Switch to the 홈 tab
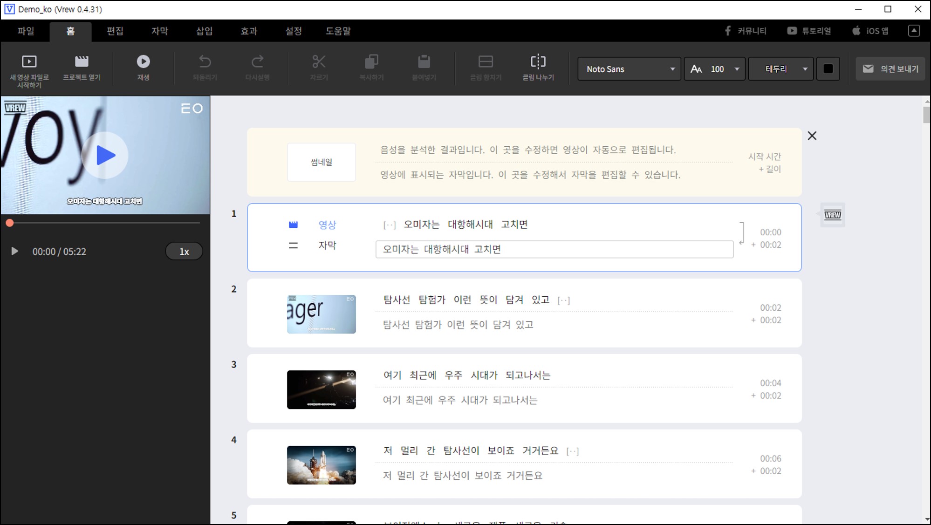 pyautogui.click(x=70, y=31)
